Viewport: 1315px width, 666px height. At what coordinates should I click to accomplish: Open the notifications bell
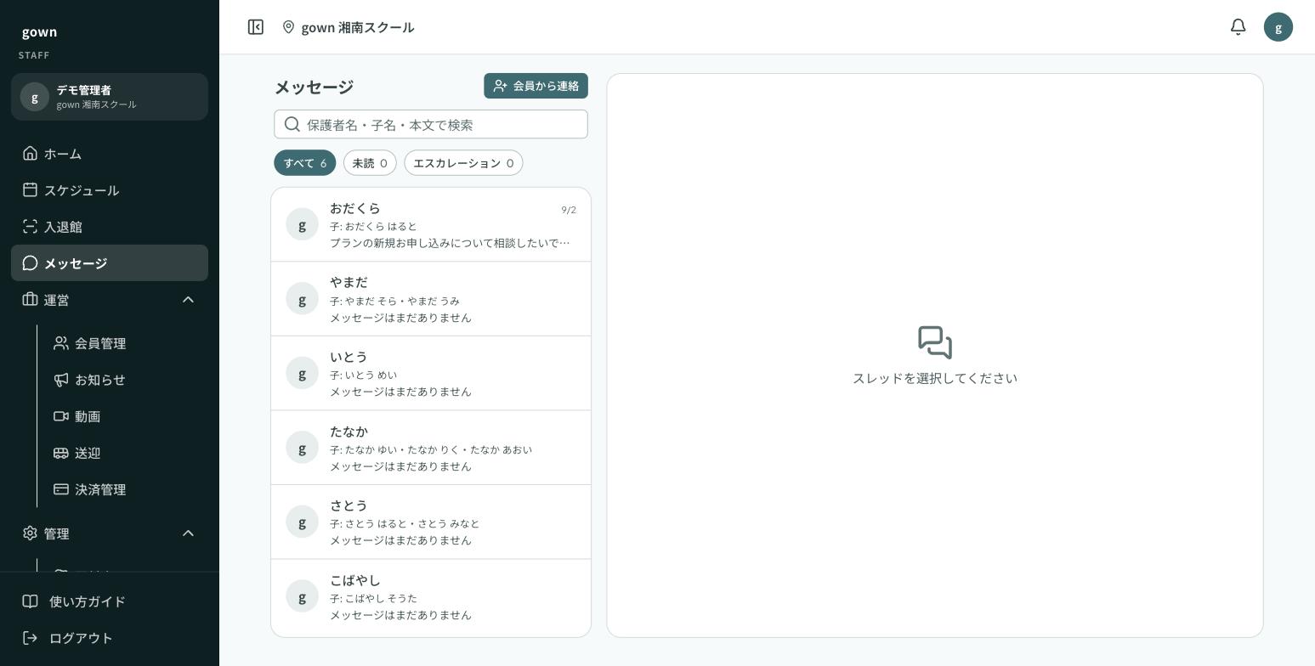(x=1238, y=27)
